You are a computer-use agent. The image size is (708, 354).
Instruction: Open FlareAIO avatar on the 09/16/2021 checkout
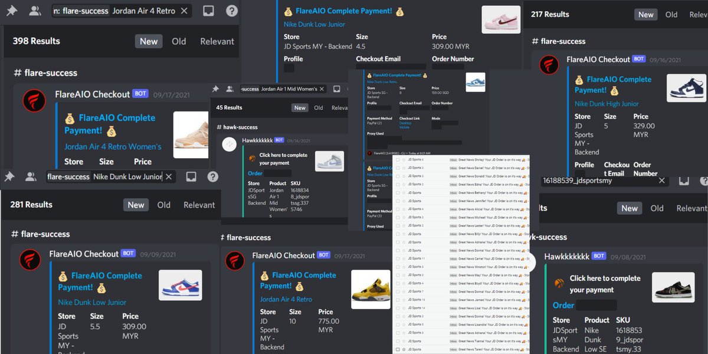[549, 65]
